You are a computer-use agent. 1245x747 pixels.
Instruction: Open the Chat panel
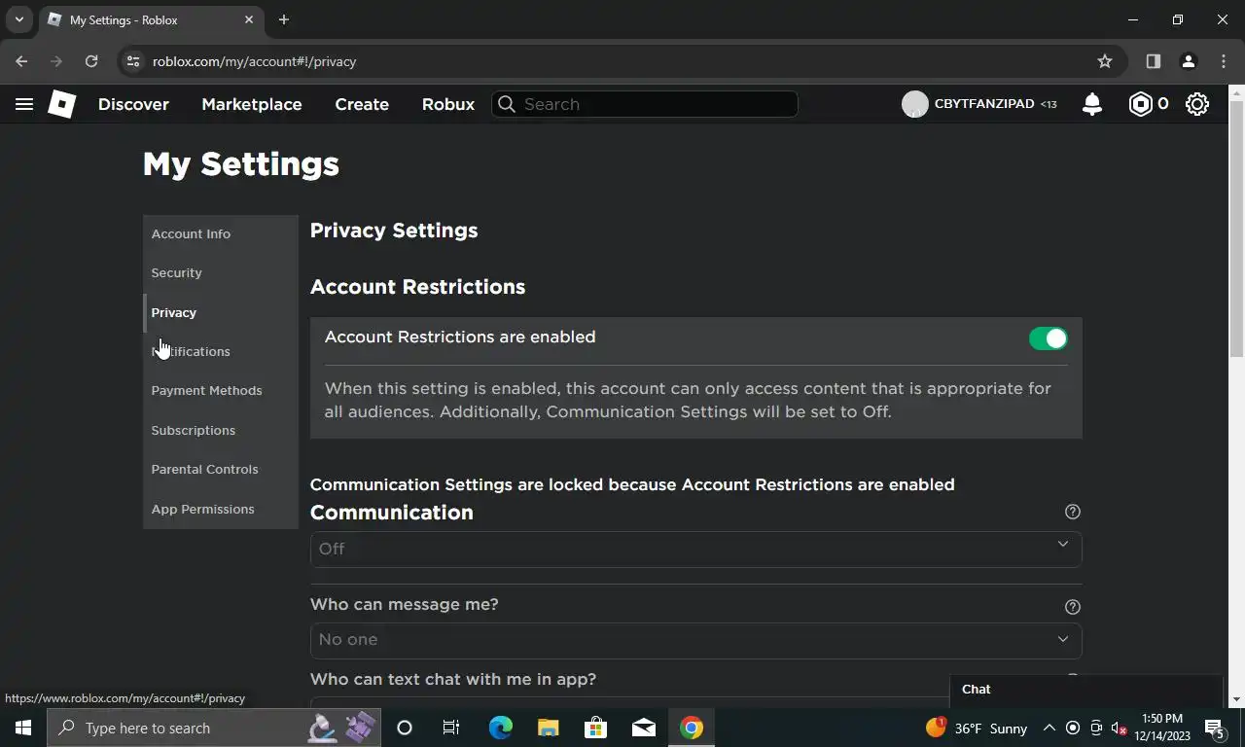coord(1085,690)
